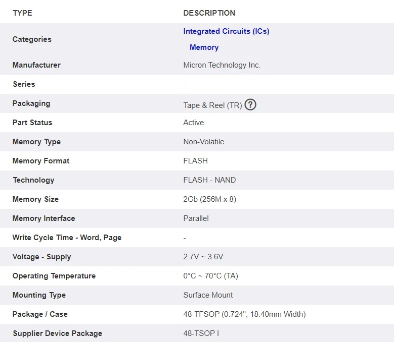Click the Categories row label
394x342 pixels.
click(x=32, y=39)
